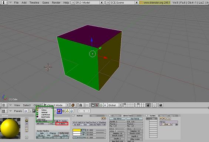
Task: Activate the 3D manipulator hand icon
Action: coord(92,105)
